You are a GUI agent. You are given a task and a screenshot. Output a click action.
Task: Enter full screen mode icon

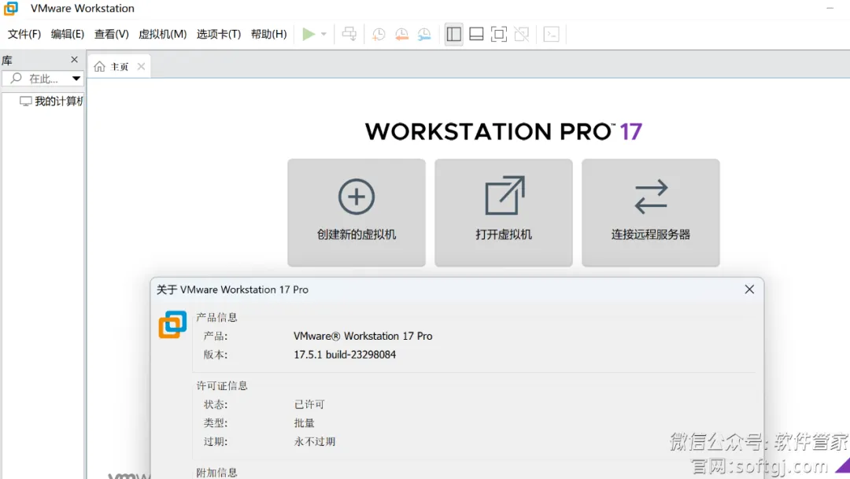499,34
